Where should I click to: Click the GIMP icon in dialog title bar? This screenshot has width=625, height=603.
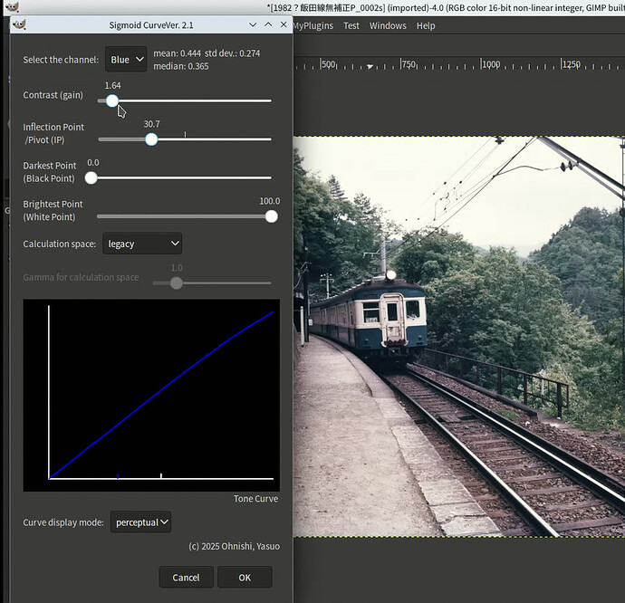(x=19, y=24)
